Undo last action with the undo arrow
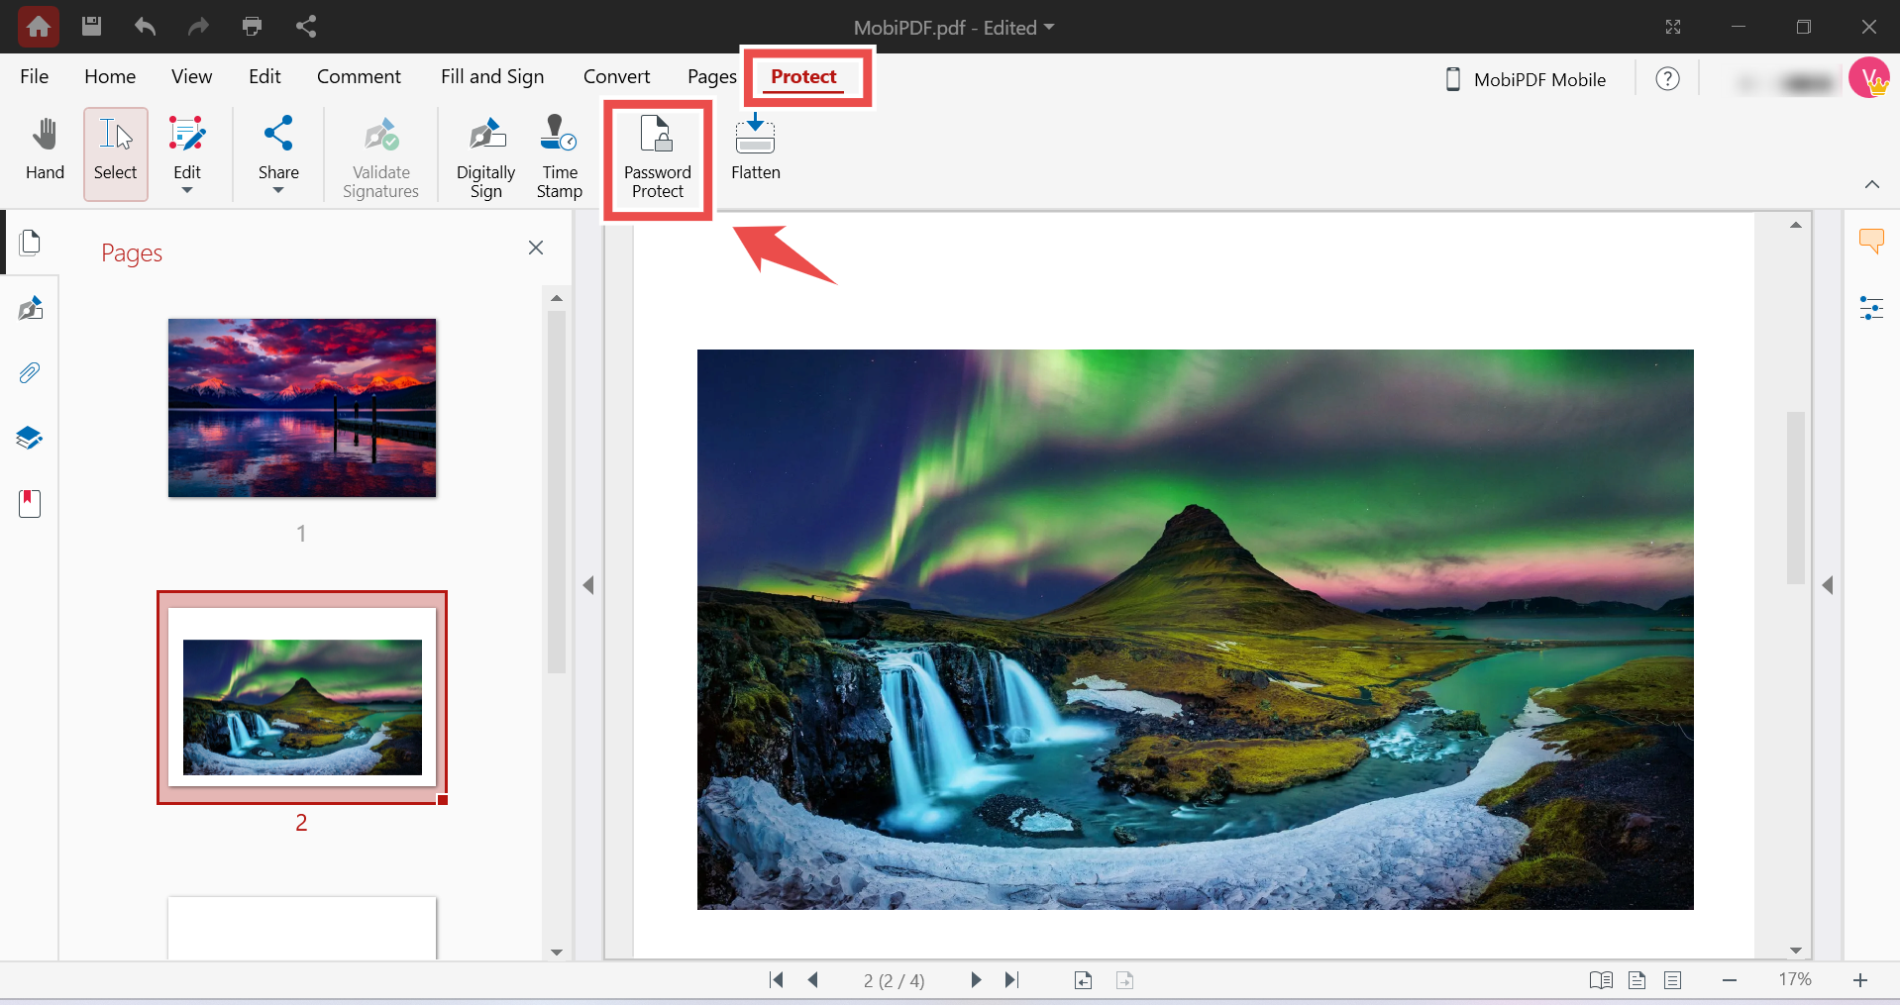The width and height of the screenshot is (1900, 1005). tap(146, 27)
